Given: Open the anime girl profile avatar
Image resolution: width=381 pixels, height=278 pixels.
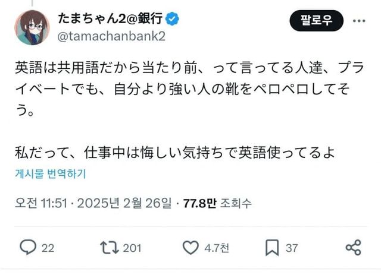Looking at the screenshot, I should tap(32, 27).
